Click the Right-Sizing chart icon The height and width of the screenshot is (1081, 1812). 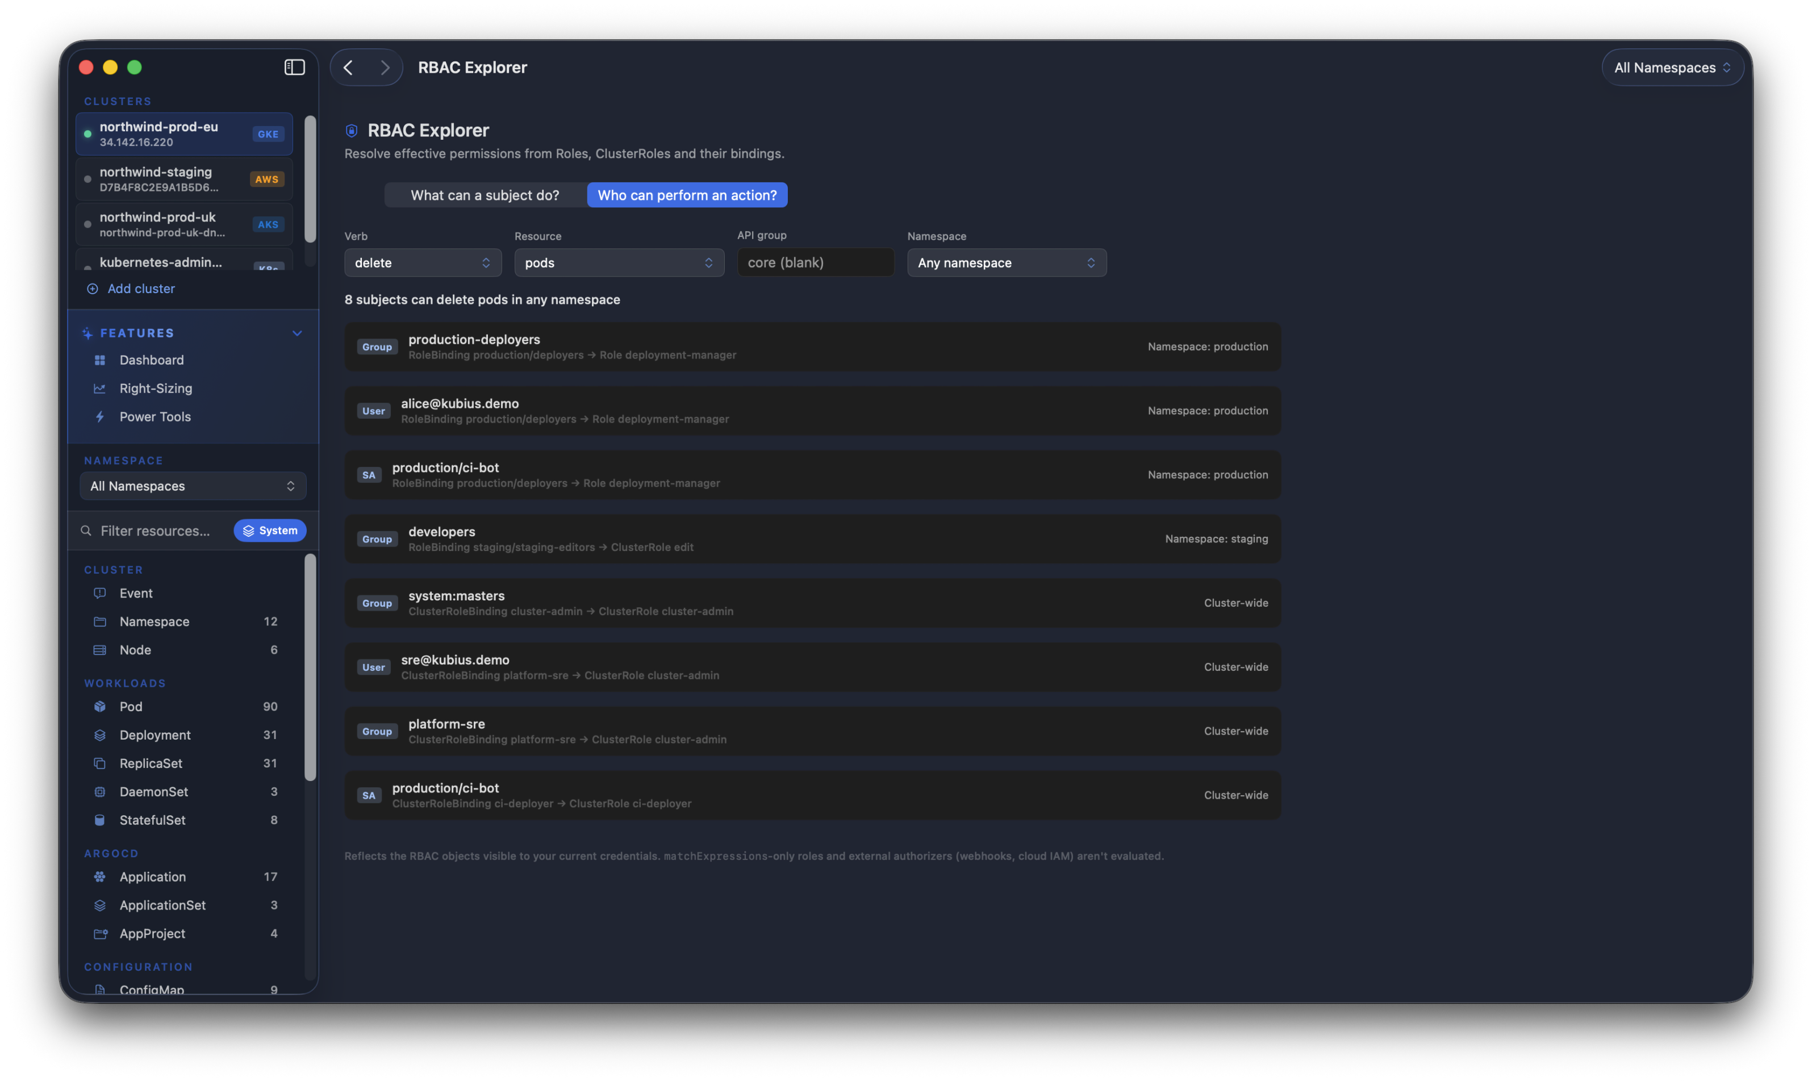pos(100,388)
